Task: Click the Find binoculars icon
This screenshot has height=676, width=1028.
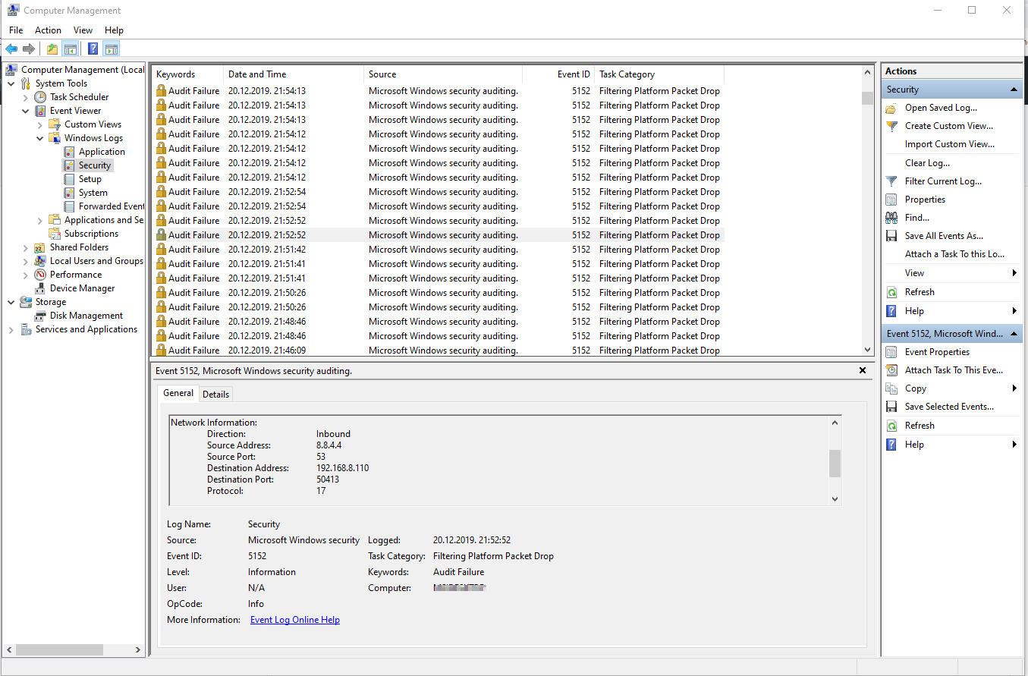Action: pyautogui.click(x=891, y=218)
